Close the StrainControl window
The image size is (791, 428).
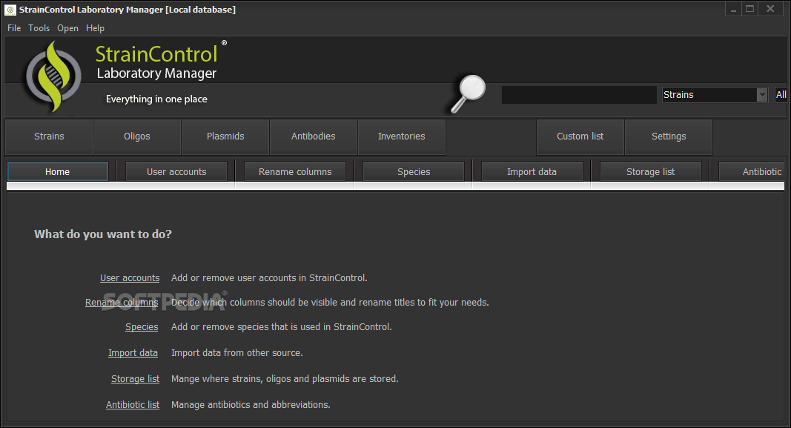coord(770,9)
